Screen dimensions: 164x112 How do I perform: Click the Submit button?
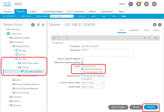[x=151, y=107]
